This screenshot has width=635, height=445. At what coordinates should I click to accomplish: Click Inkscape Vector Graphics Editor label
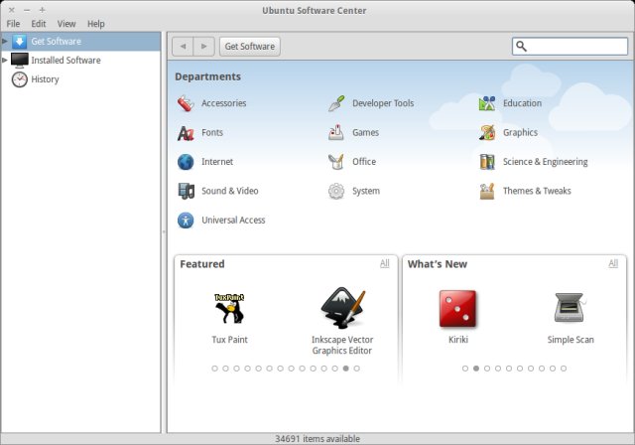(x=342, y=345)
